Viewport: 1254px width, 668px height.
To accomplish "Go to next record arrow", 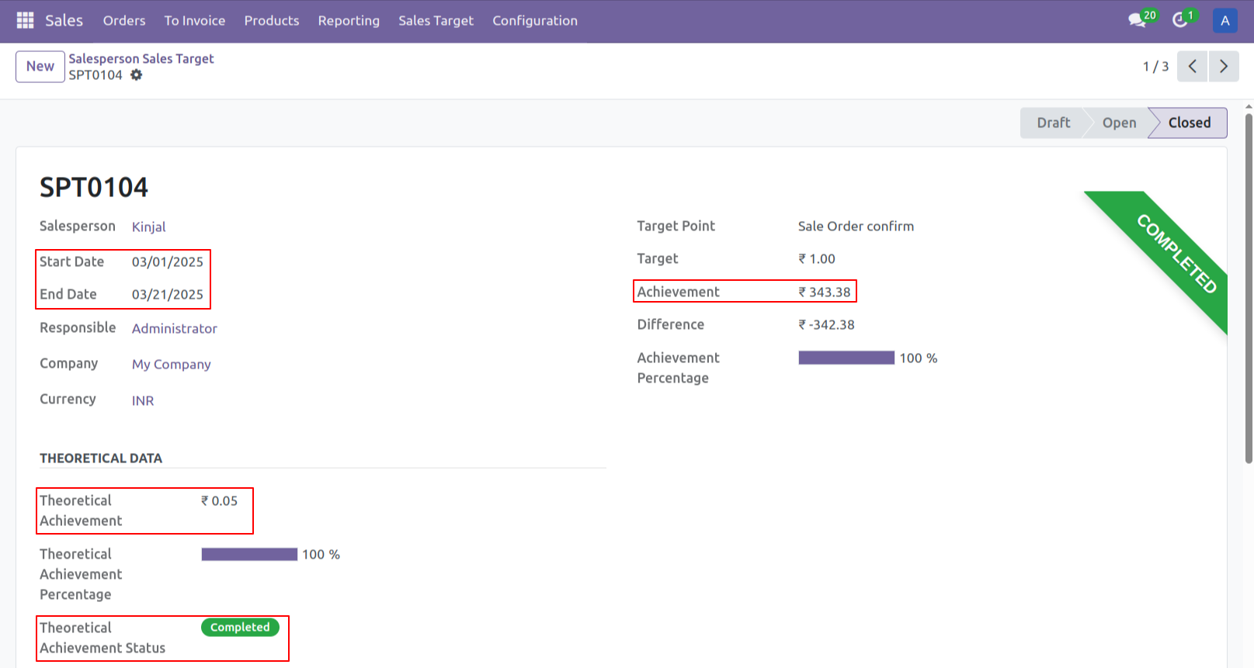I will point(1224,67).
